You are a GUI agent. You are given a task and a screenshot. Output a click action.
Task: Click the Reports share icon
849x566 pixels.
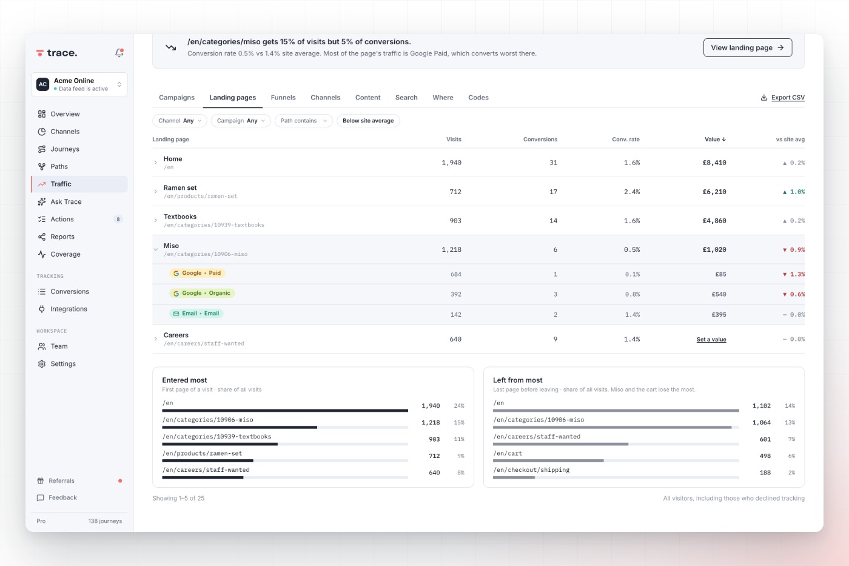click(x=42, y=237)
